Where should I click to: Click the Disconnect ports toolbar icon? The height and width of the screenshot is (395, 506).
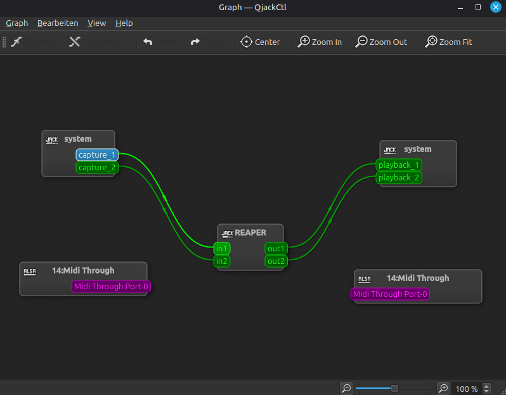pyautogui.click(x=75, y=42)
